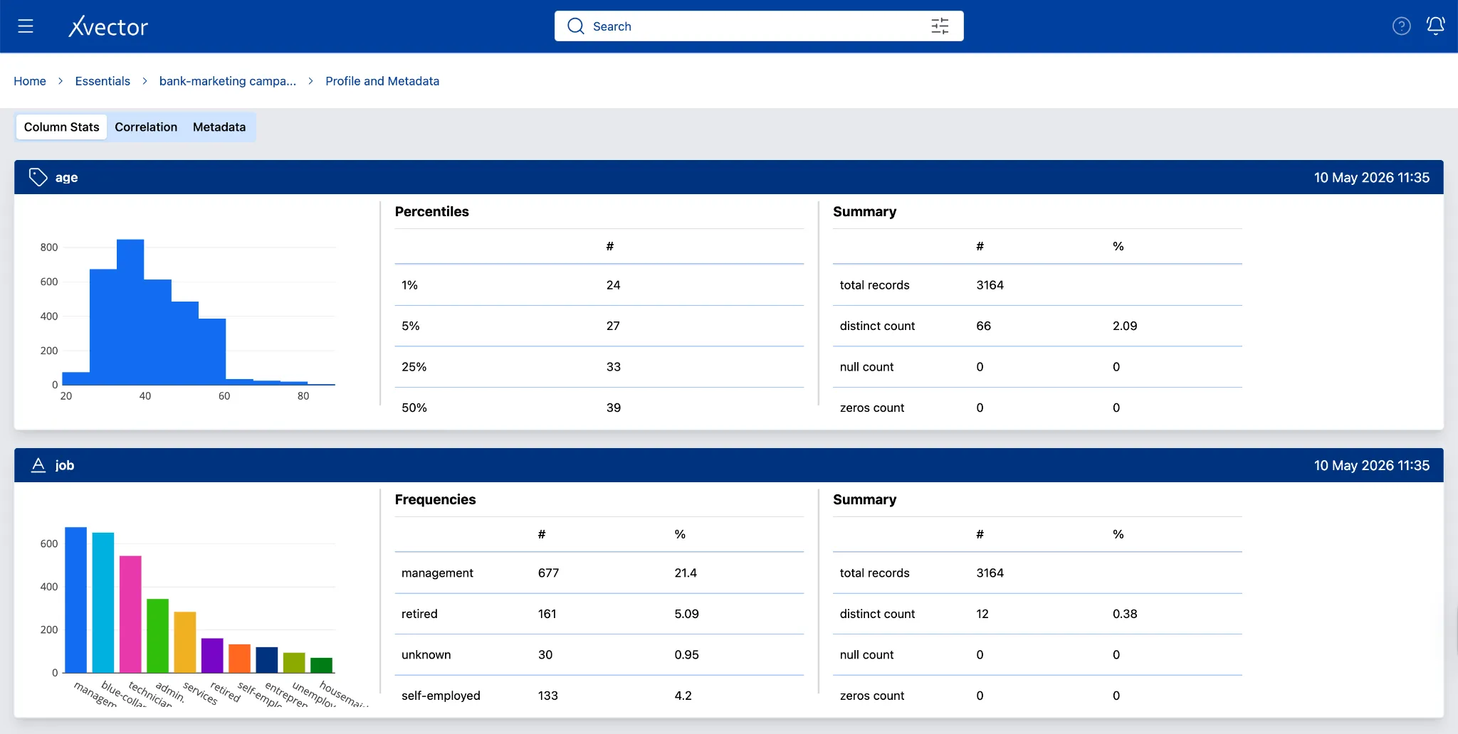
Task: Click the yellow services bar in job chart
Action: pos(185,642)
